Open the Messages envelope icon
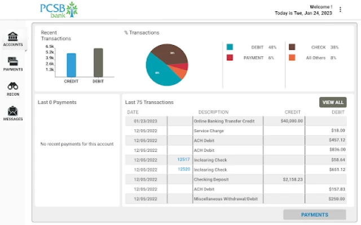This screenshot has width=361, height=225. (12, 111)
